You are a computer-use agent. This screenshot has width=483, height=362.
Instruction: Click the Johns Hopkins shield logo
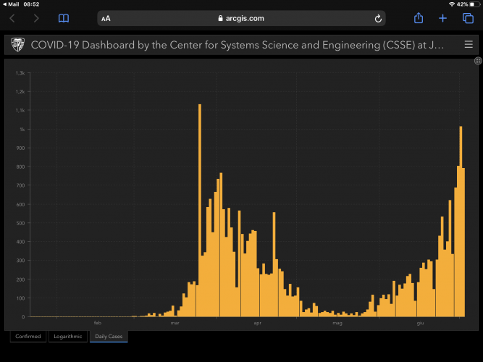[17, 45]
